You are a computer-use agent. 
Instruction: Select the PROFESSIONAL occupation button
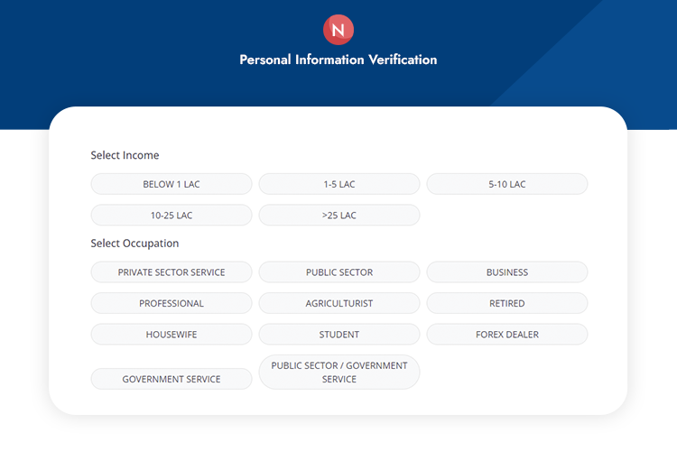(x=172, y=303)
